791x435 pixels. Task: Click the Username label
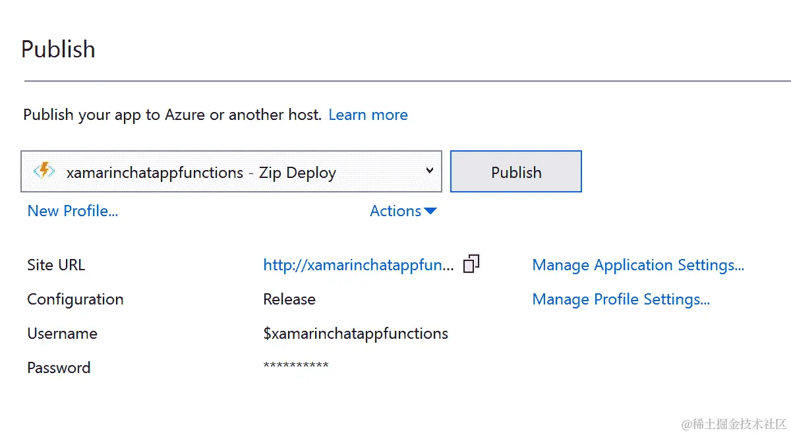click(x=62, y=333)
